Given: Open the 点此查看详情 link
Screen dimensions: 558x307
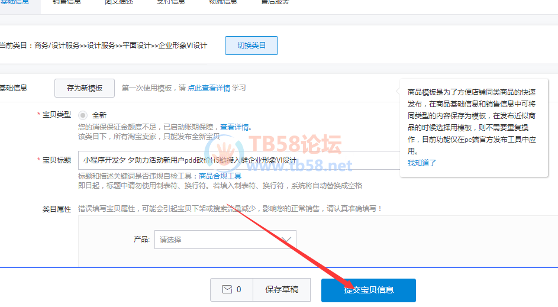Looking at the screenshot, I should click(x=209, y=88).
